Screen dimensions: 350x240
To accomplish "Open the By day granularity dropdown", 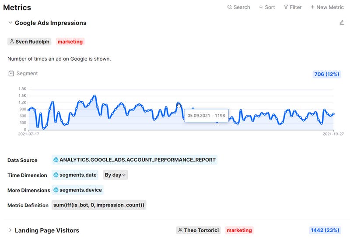I will tap(115, 175).
